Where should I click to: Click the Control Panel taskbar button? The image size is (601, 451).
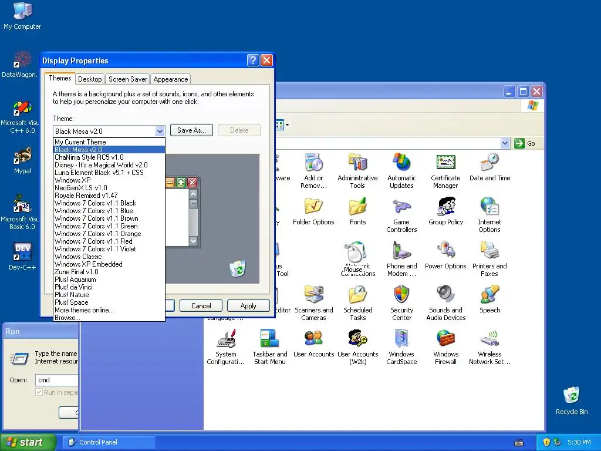[110, 442]
